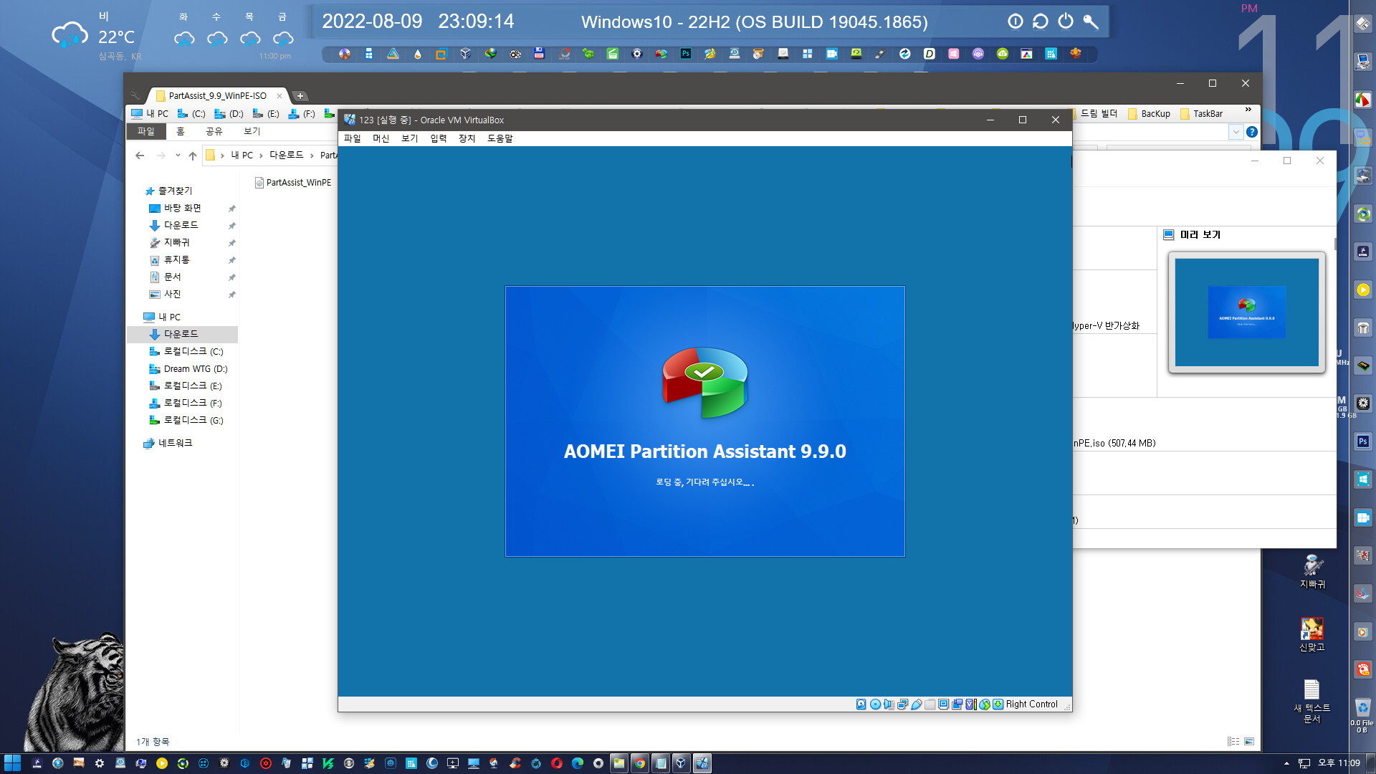Image resolution: width=1376 pixels, height=774 pixels.
Task: Open the hard disk activity indicator in VirtualBox
Action: [861, 704]
